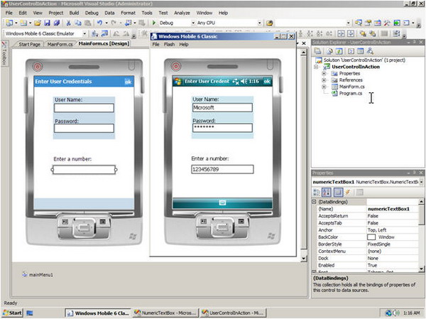Switch to NumericTextBox taskbar button

[165, 313]
